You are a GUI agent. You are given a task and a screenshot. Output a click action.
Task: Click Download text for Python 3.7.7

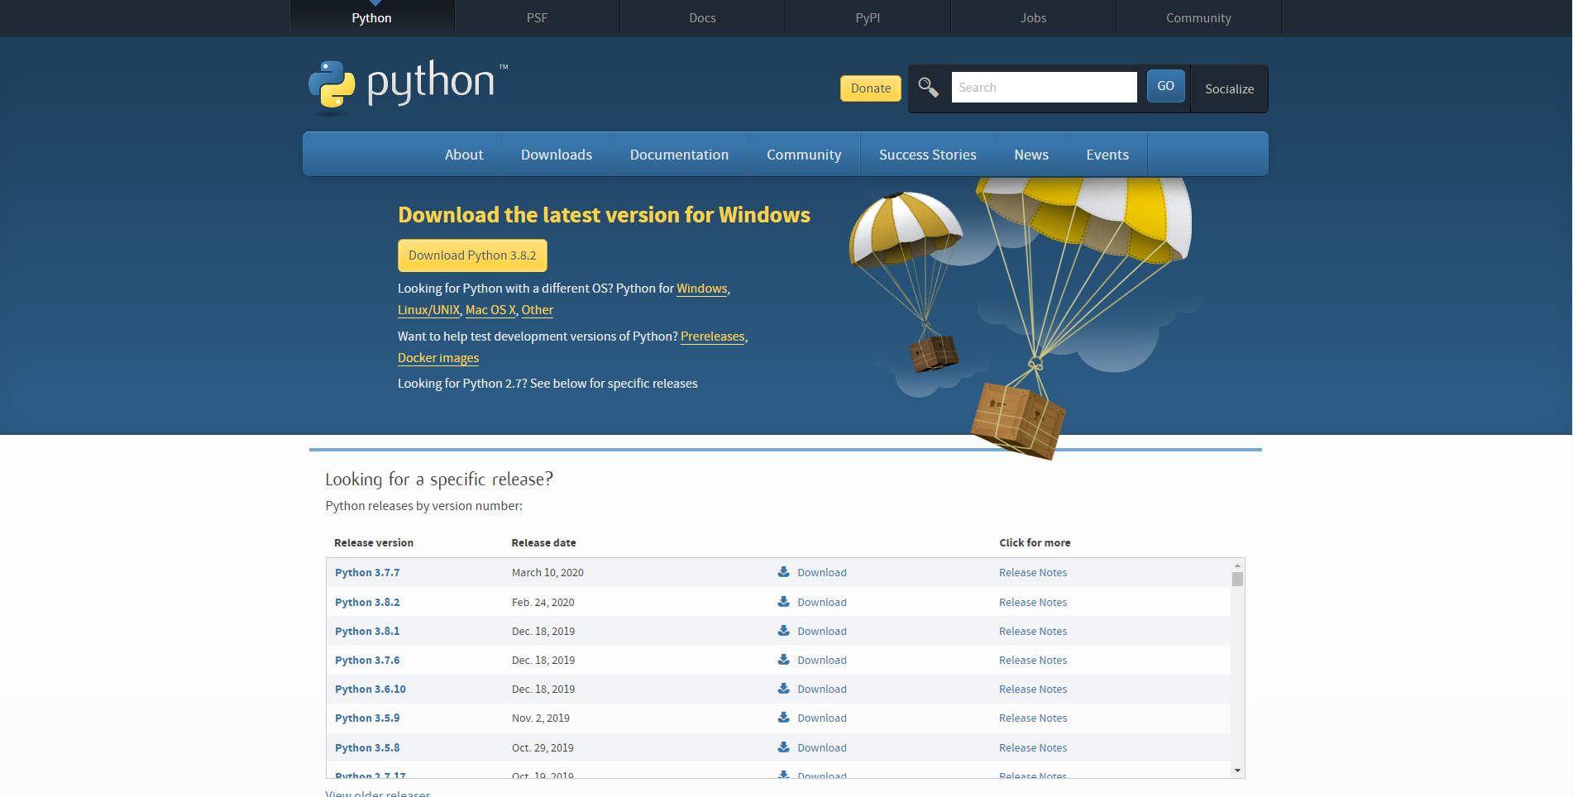click(822, 572)
